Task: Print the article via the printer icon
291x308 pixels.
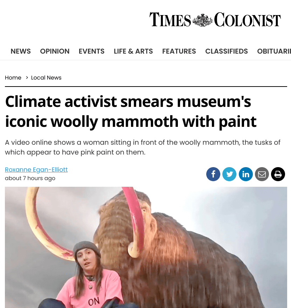Action: pos(278,174)
